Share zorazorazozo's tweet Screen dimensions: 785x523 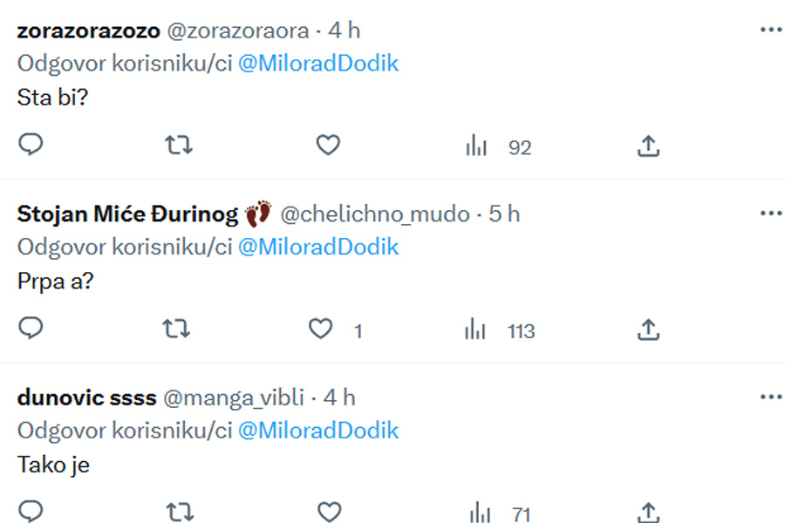click(x=648, y=146)
